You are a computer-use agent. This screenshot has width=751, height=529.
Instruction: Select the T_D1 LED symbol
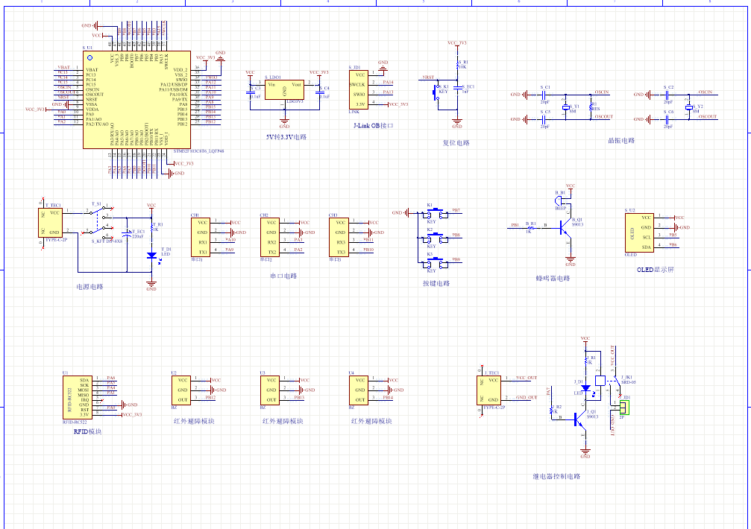151,256
